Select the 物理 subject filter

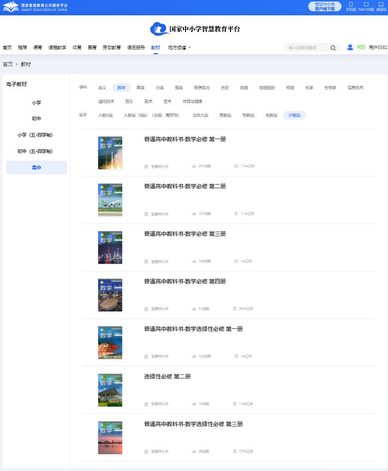290,87
